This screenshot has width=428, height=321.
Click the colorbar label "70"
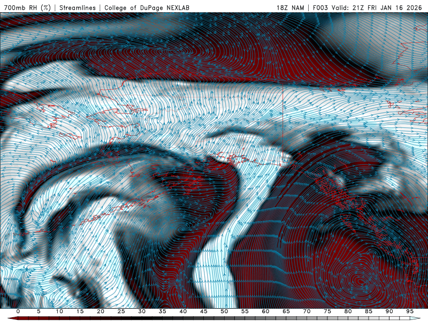[307, 311]
